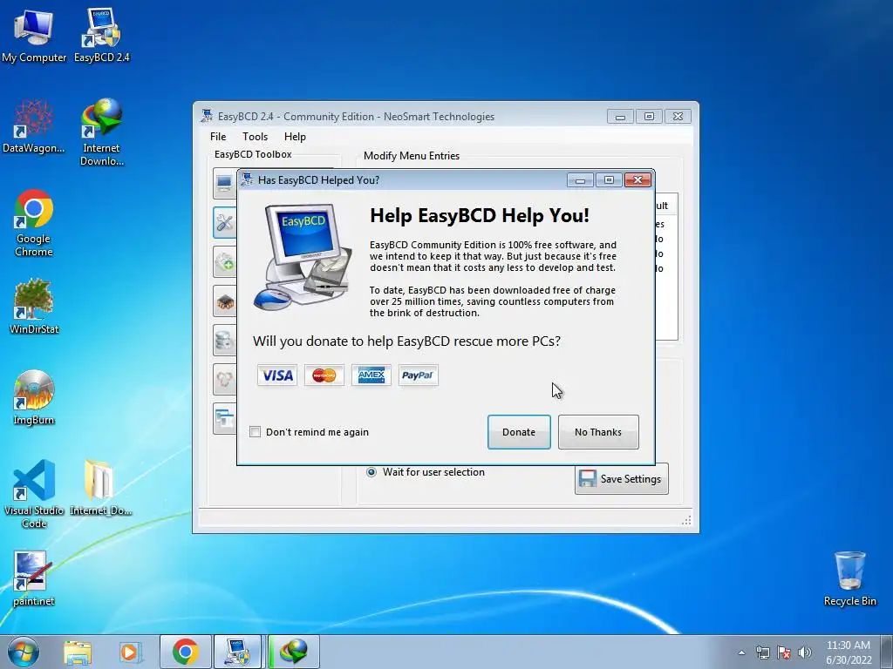Switch to Chrome in the taskbar

coord(185,652)
